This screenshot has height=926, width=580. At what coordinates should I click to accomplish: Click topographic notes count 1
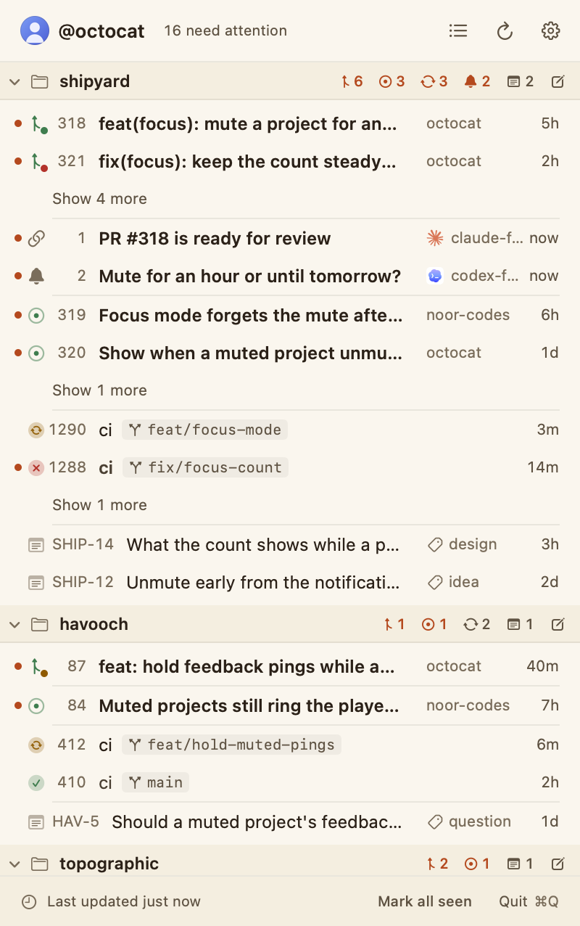point(521,864)
